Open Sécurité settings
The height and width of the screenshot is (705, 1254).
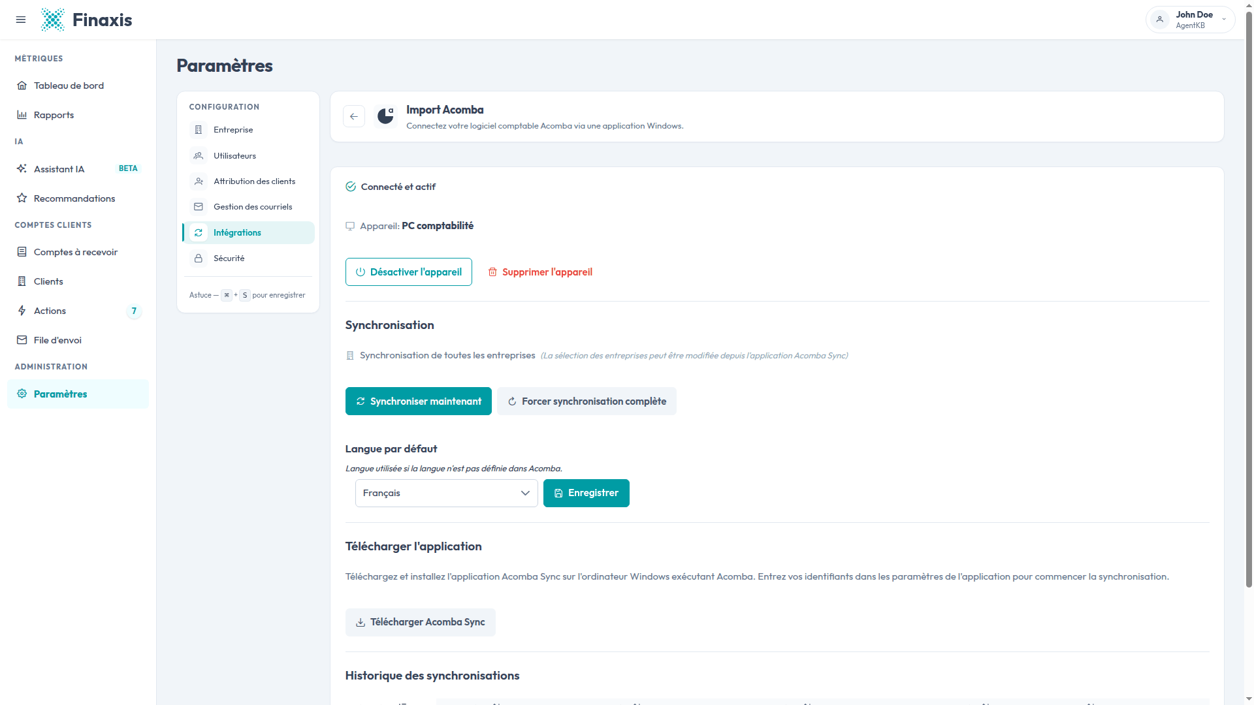coord(248,258)
